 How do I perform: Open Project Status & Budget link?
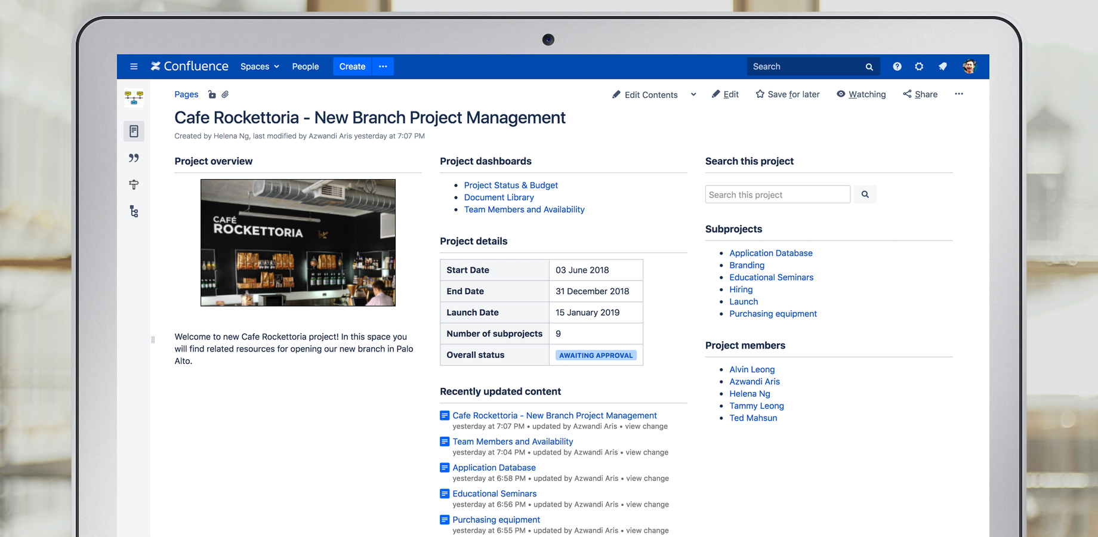pos(511,186)
